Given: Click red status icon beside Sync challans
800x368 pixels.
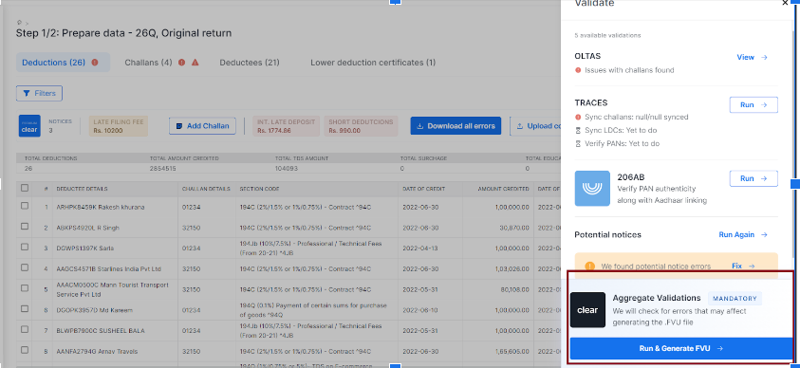Looking at the screenshot, I should pyautogui.click(x=578, y=117).
